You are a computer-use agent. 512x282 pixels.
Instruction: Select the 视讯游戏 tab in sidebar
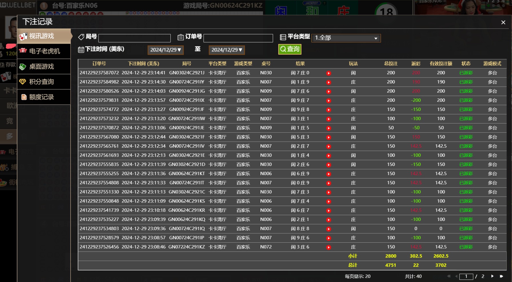pos(44,36)
